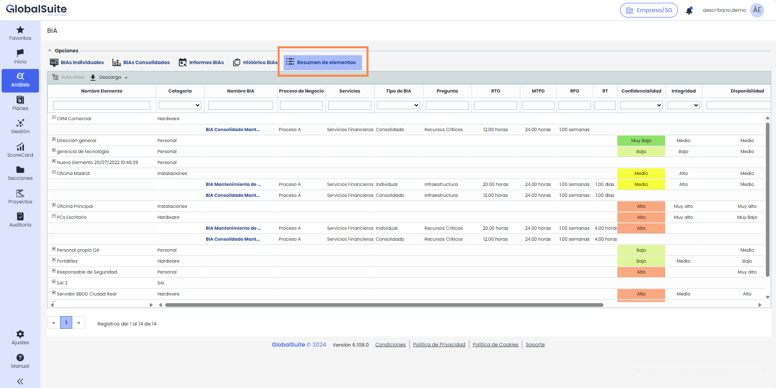
Task: Open the Gestión sidebar icon
Action: pos(20,123)
